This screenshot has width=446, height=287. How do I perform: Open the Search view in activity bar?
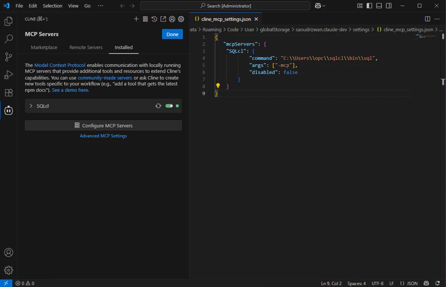9,39
